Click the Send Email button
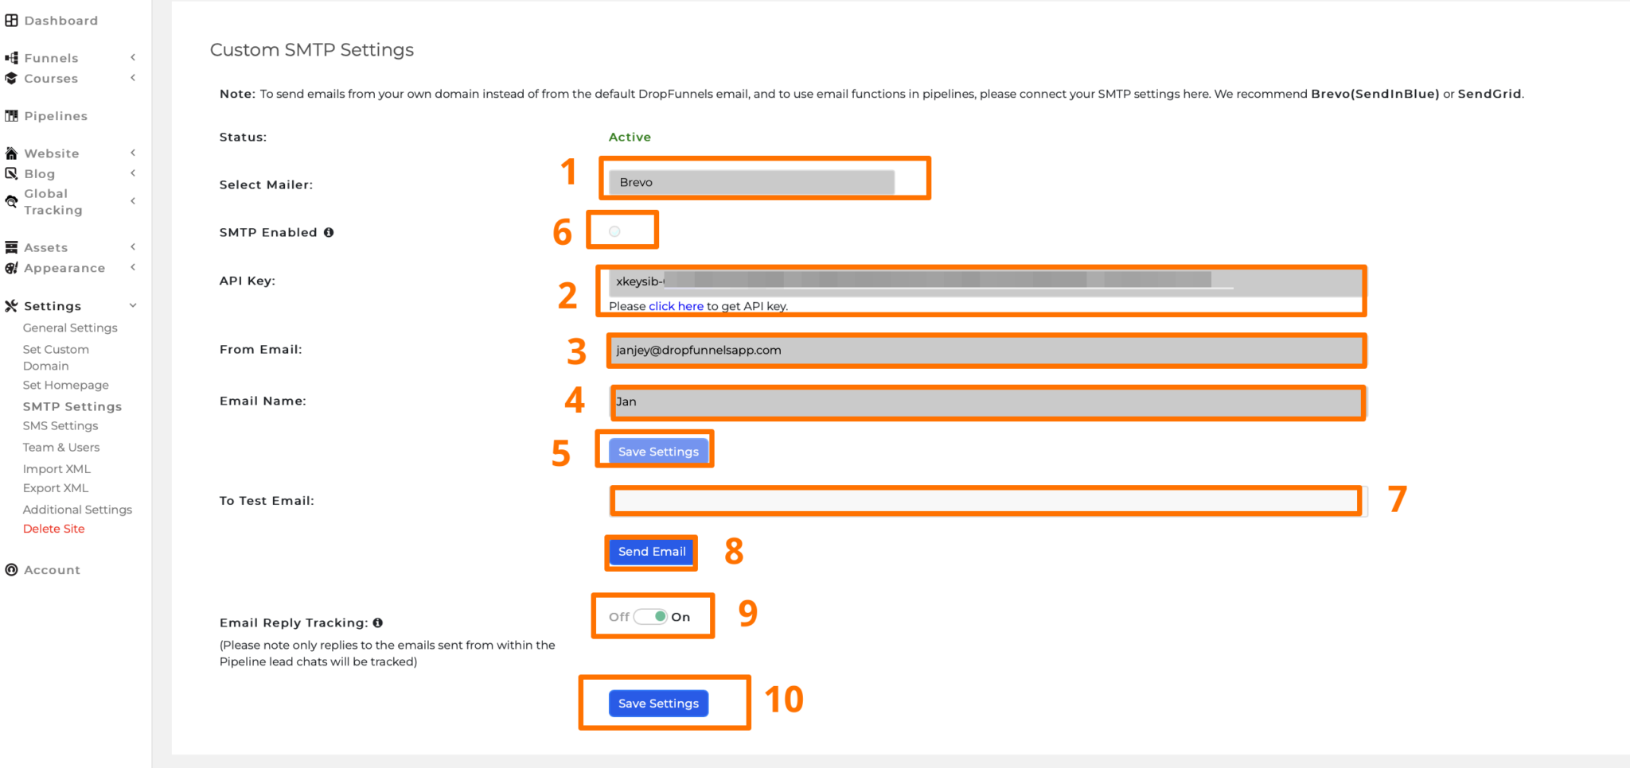Screen dimensions: 1630x768 [x=650, y=552]
